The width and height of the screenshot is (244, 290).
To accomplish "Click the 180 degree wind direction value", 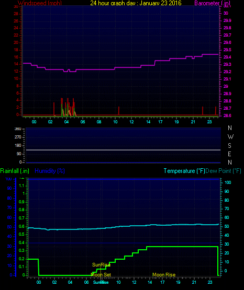I will [18, 146].
